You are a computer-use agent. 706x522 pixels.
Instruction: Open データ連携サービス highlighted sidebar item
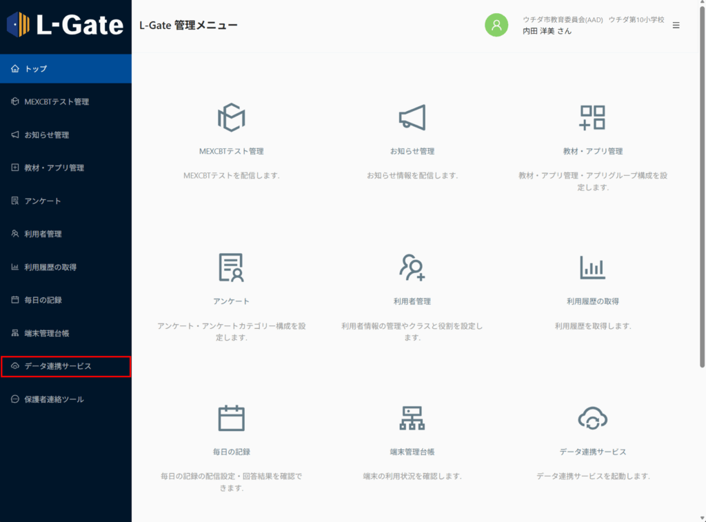click(65, 366)
